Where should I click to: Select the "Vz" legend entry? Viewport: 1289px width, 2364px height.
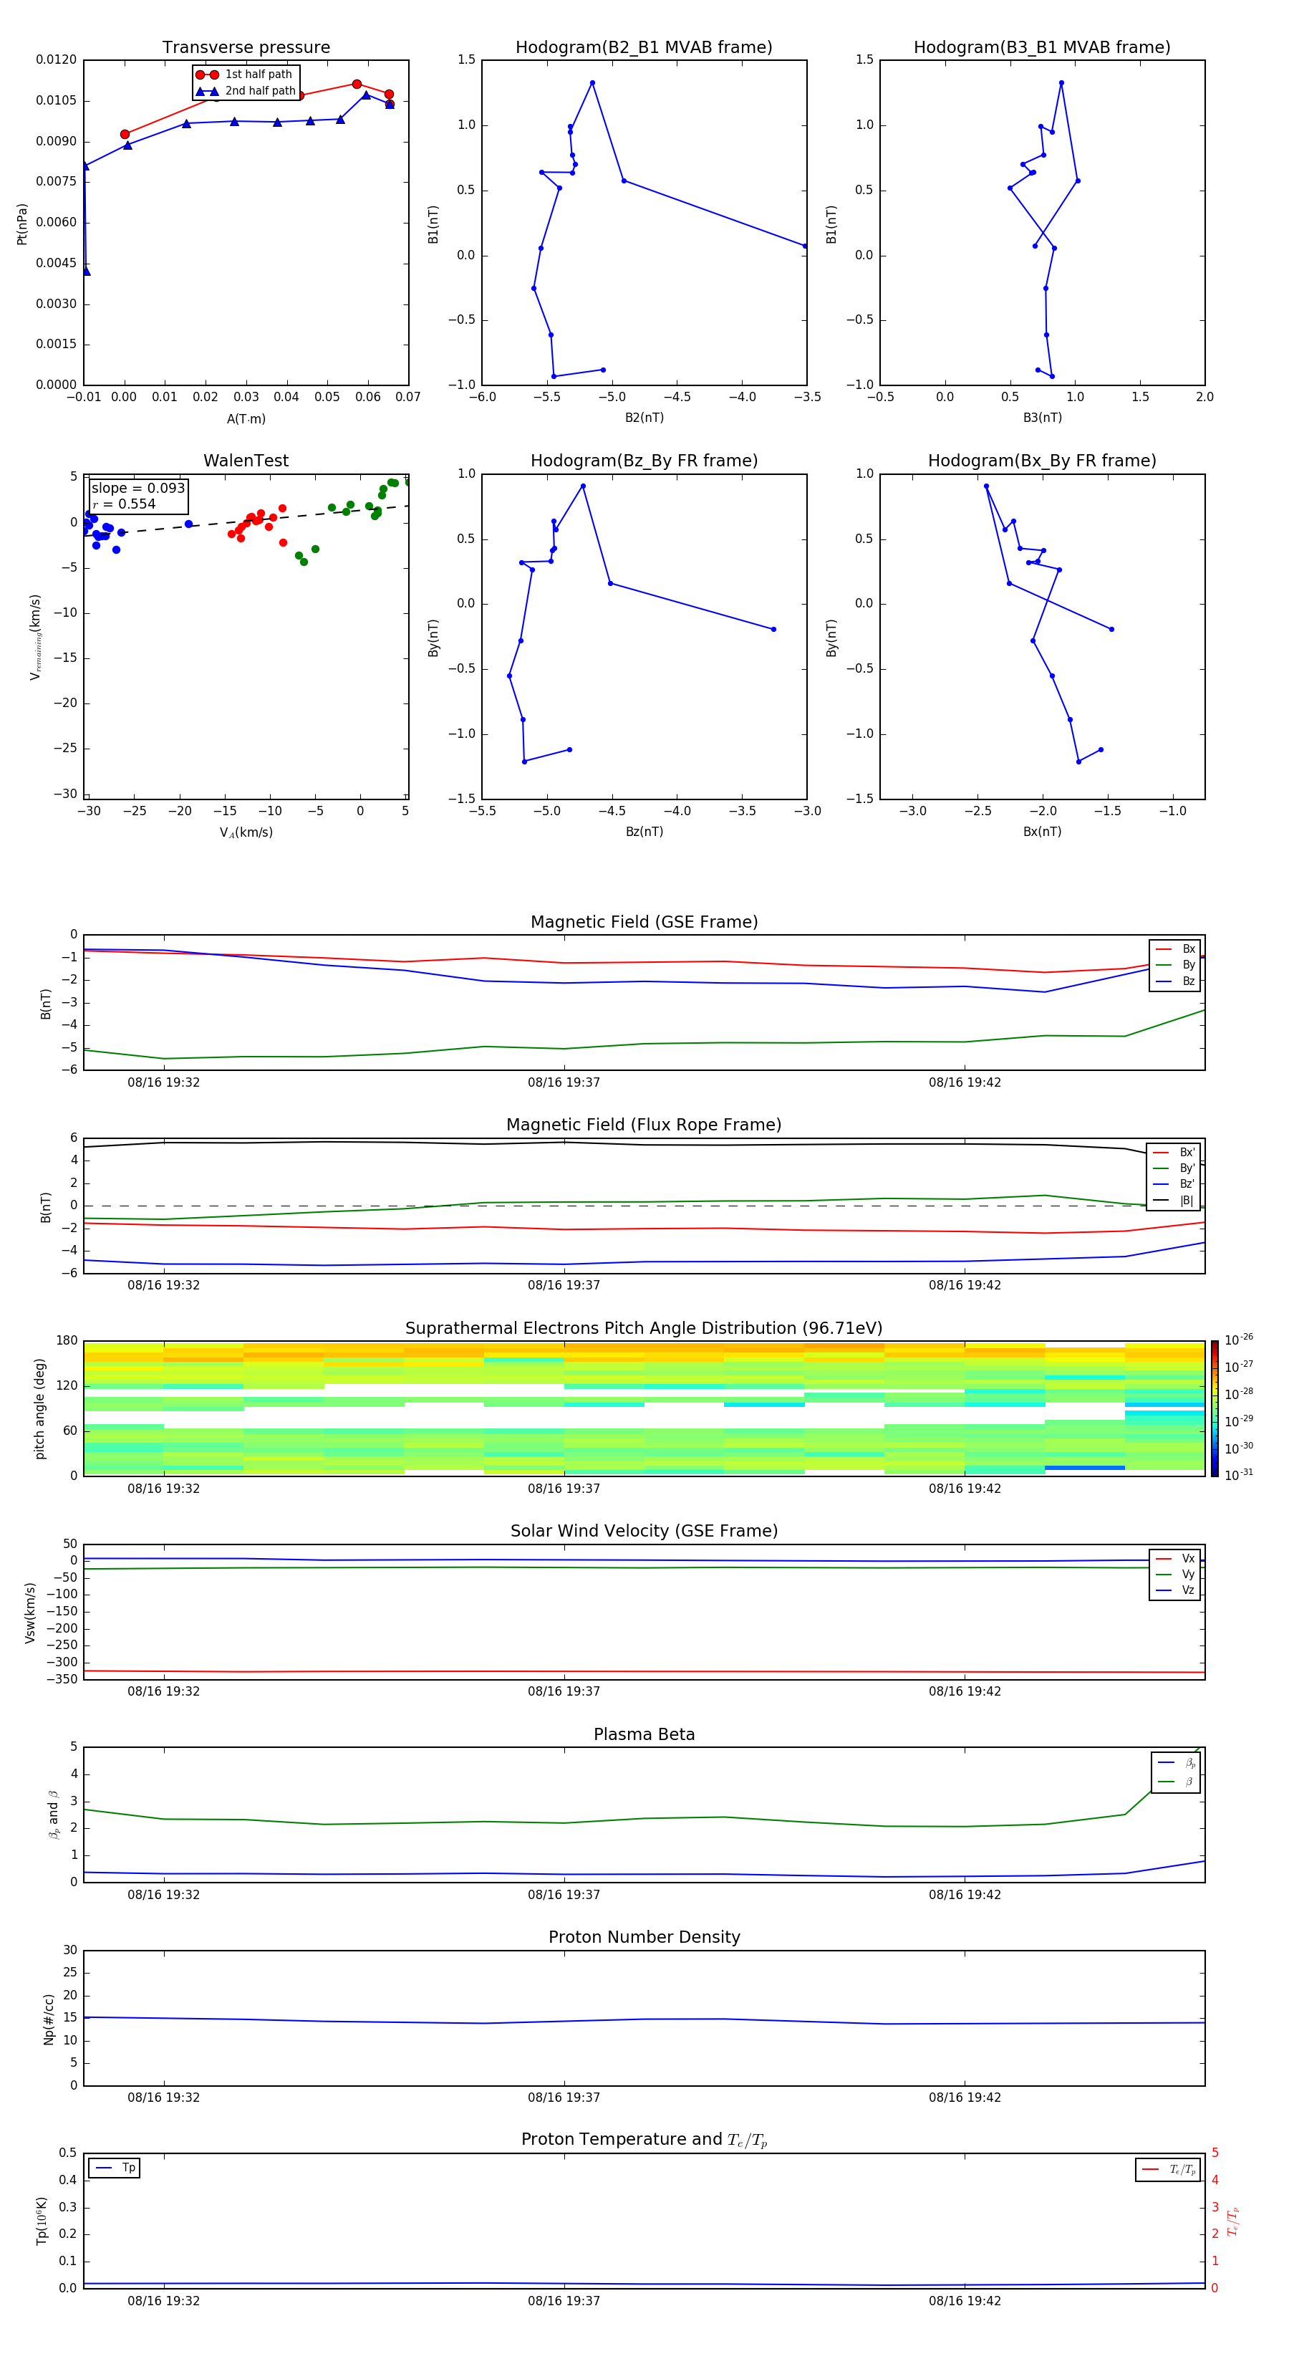point(1175,1590)
